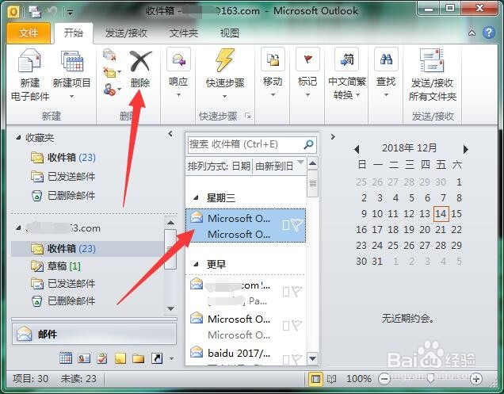Open the Quick Steps dialog launcher

248,116
